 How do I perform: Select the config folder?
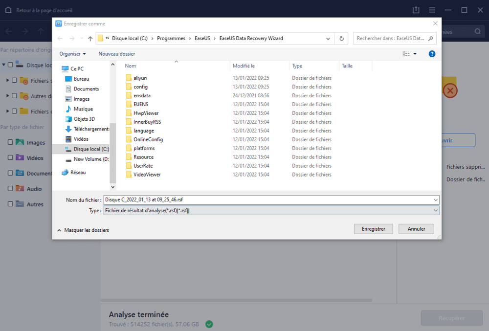pos(141,87)
